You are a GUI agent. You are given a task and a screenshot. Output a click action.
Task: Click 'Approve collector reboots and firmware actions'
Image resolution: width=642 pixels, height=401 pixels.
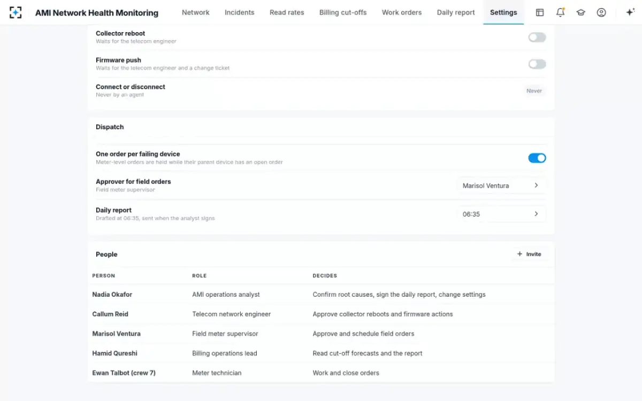click(383, 314)
